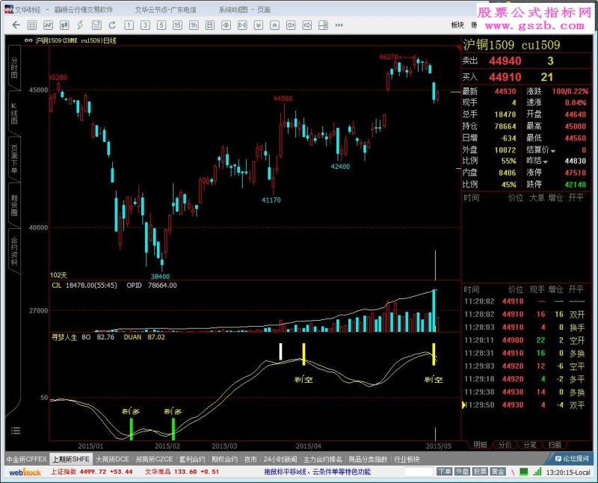Shift chart right with right arrow icon

tap(307, 25)
